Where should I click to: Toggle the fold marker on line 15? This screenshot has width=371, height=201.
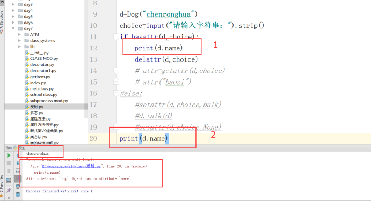tap(116, 82)
